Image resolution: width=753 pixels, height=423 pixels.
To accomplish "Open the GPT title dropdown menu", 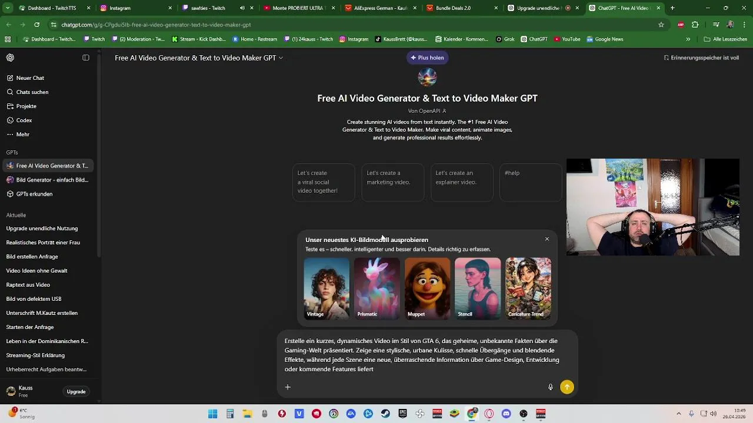I will 199,58.
